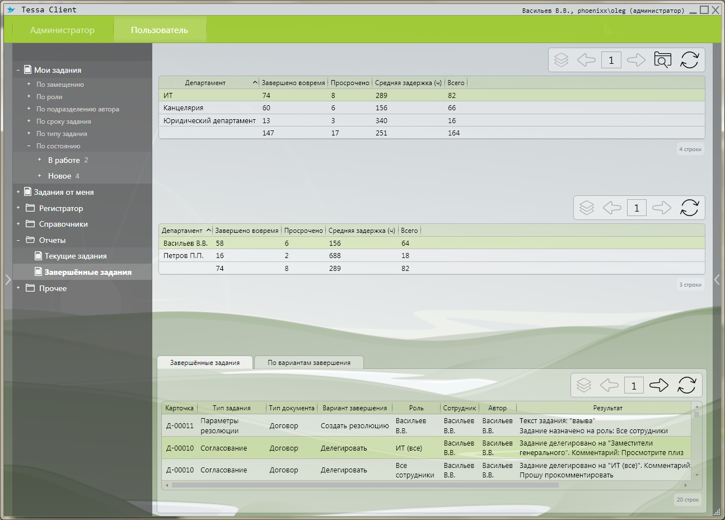Screen dimensions: 725x520
Task: Open the Администратор workspace tab
Action: [62, 30]
